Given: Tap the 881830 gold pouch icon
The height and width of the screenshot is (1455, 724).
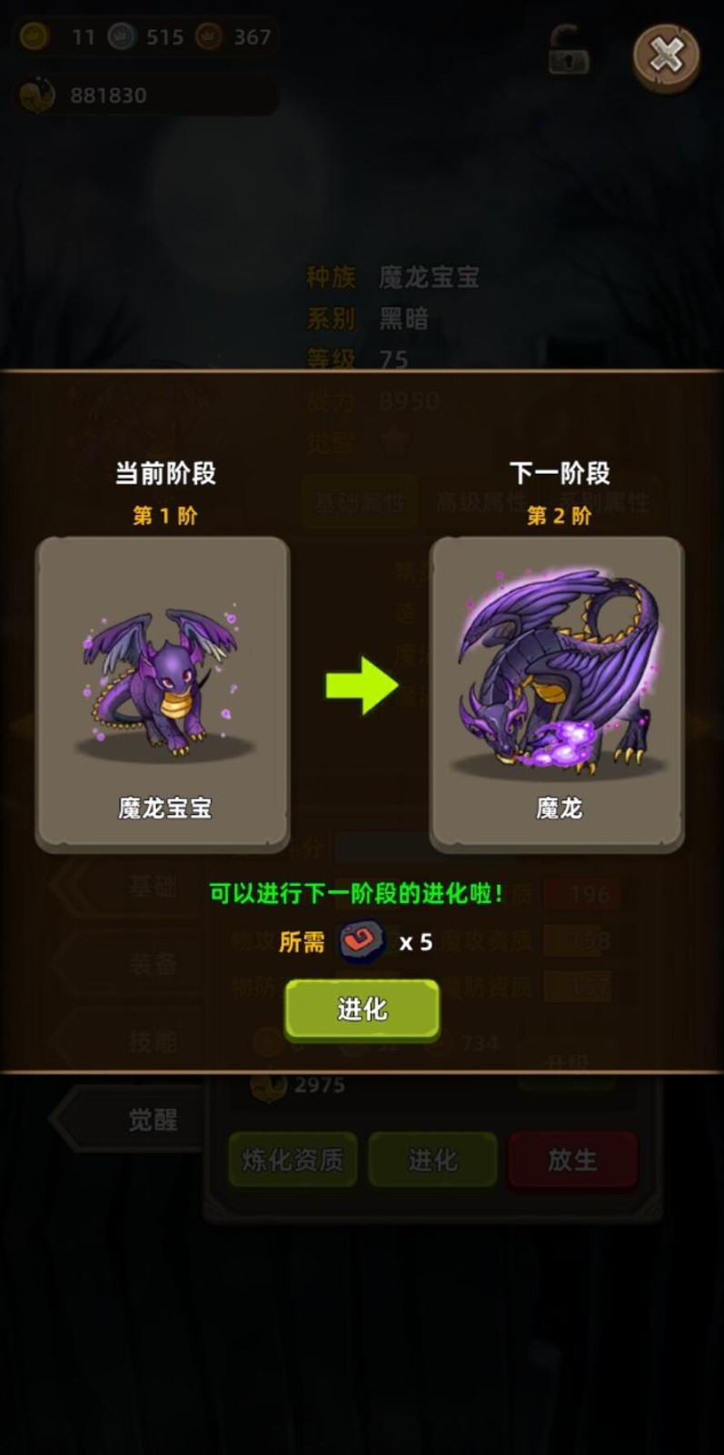Looking at the screenshot, I should [x=37, y=95].
